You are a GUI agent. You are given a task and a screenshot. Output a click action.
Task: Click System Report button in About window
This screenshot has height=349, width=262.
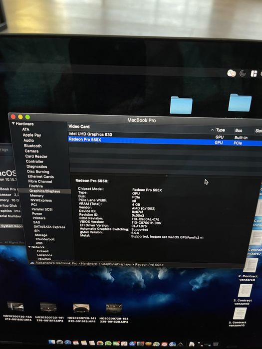click(11, 226)
